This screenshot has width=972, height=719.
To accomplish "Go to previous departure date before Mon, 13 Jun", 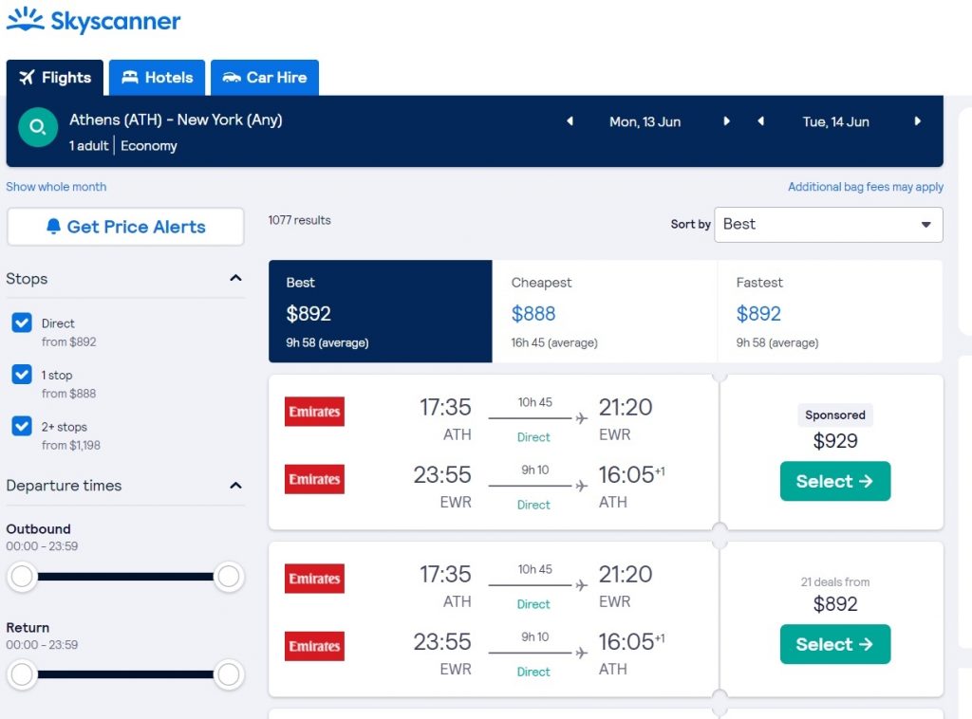I will point(570,121).
